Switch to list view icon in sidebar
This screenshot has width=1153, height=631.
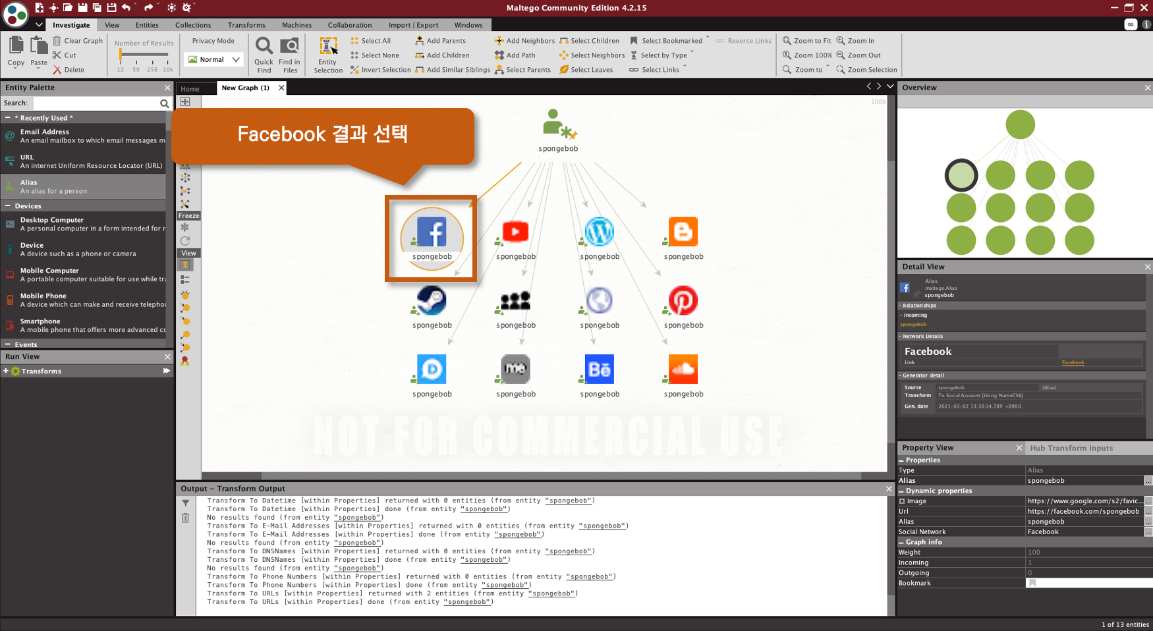point(185,279)
